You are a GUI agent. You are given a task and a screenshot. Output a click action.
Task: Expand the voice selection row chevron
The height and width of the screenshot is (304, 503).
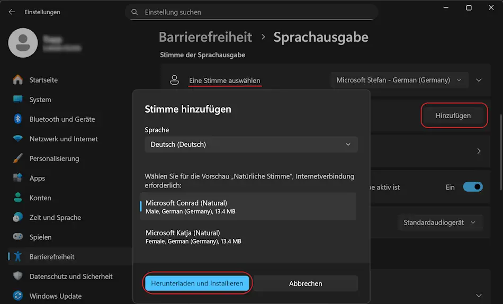pyautogui.click(x=479, y=81)
